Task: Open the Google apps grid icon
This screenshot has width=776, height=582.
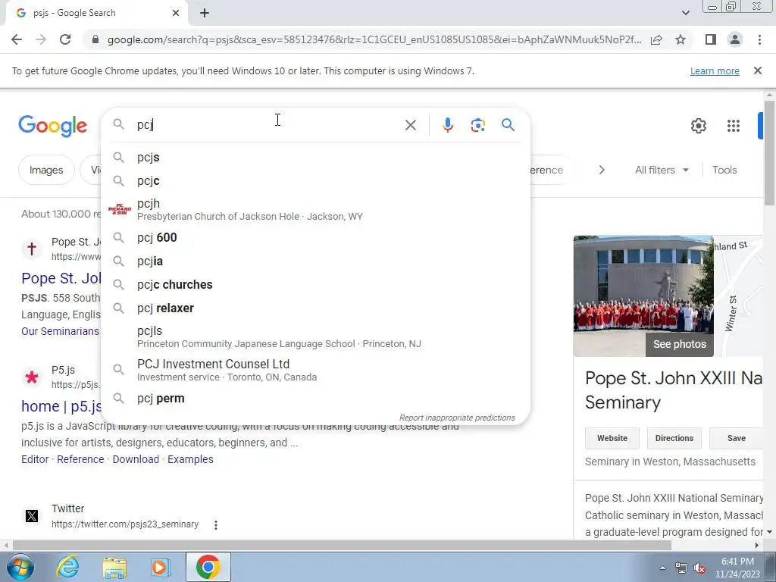Action: click(x=733, y=126)
